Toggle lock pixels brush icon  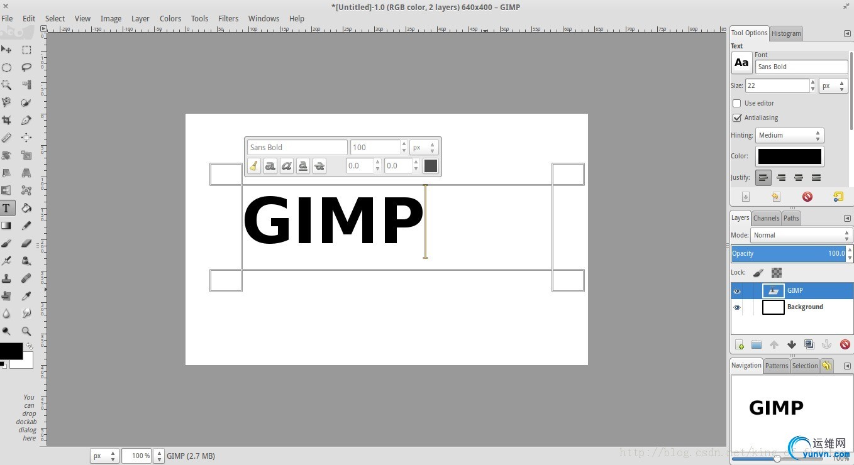tap(758, 273)
